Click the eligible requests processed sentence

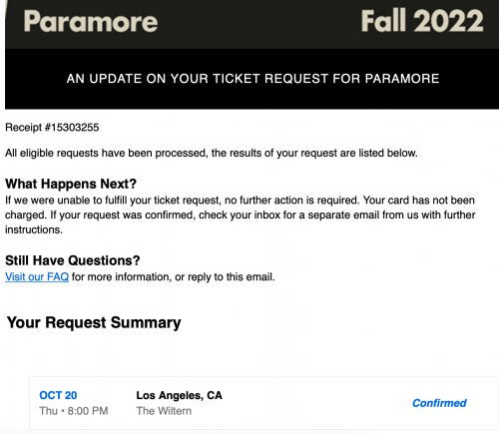point(212,153)
